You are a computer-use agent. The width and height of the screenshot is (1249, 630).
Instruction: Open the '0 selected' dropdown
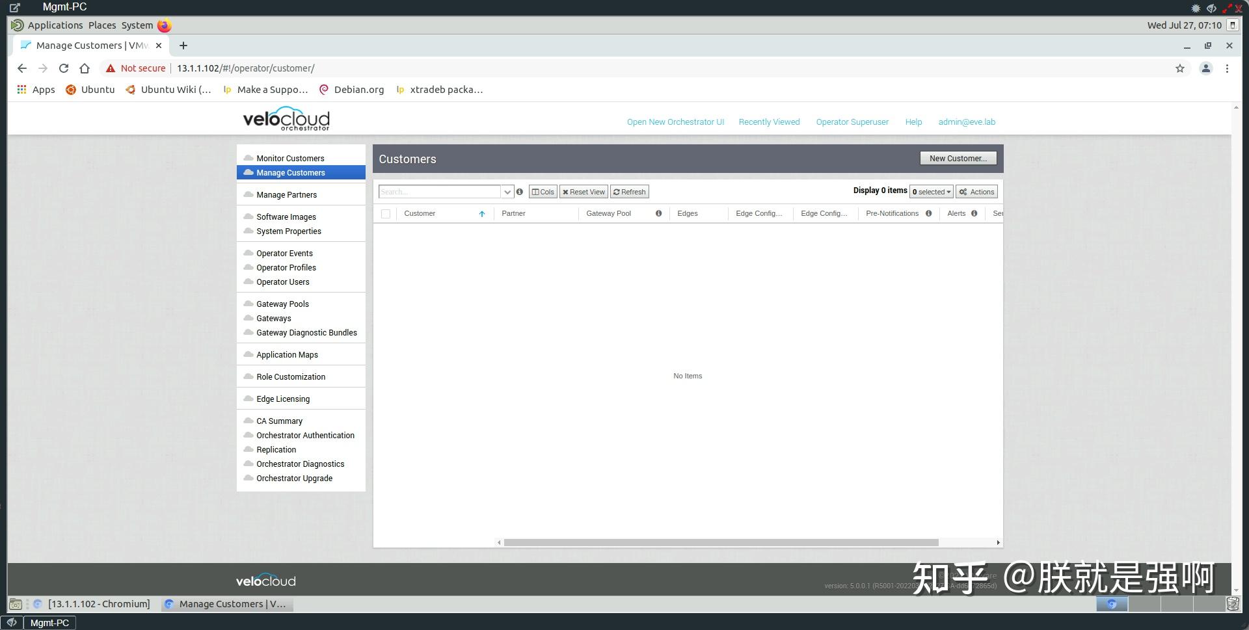[x=931, y=191]
